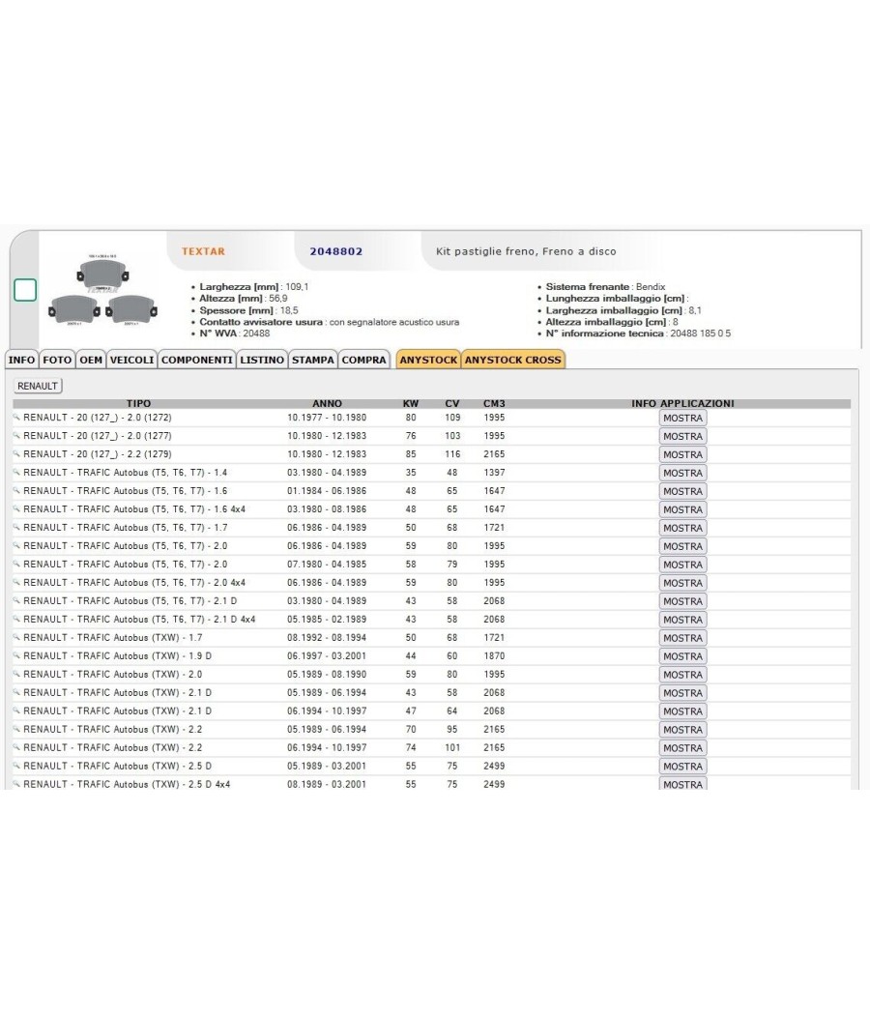
Task: Select the OEM tab
Action: [91, 360]
